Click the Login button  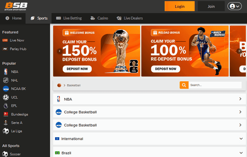point(180,6)
